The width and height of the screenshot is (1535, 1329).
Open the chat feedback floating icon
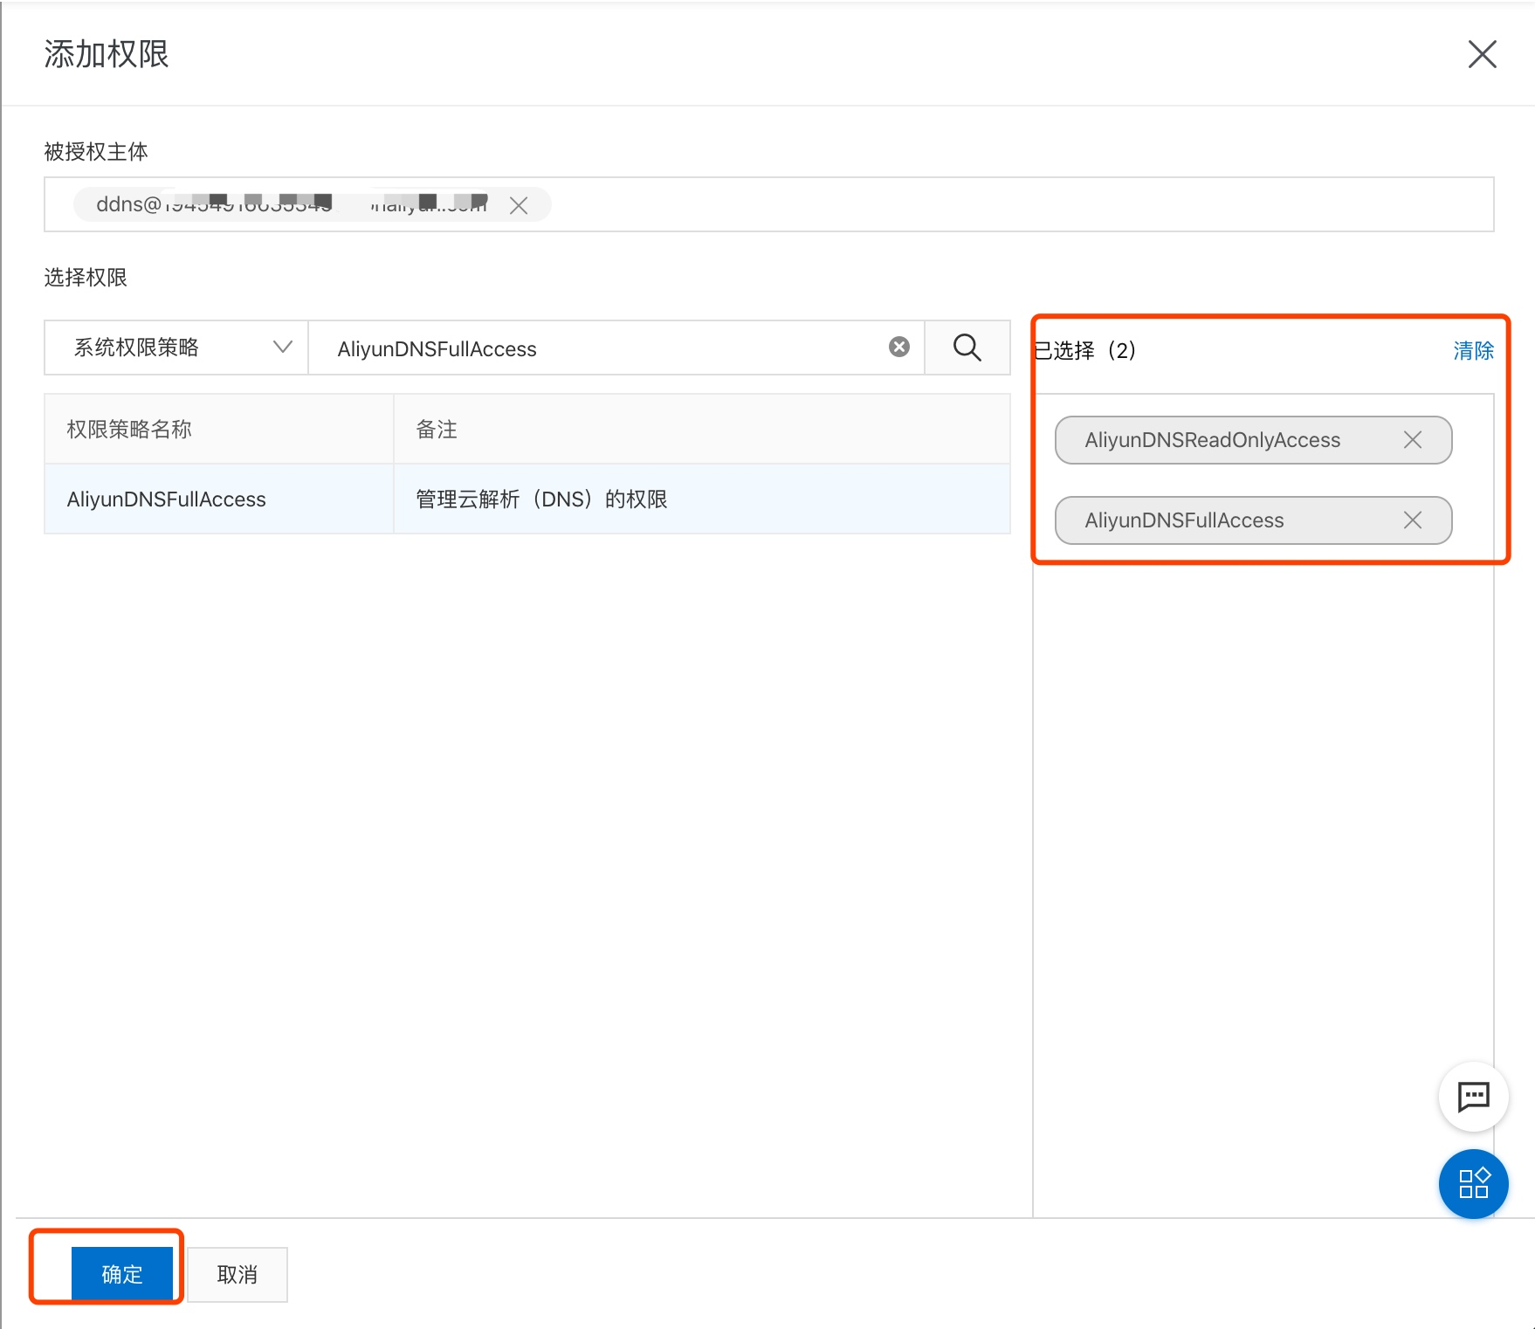[1473, 1097]
